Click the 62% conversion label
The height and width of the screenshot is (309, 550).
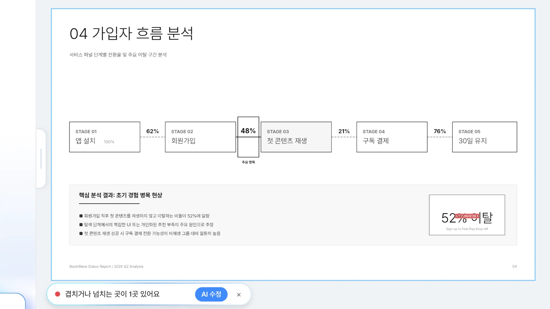coord(153,131)
